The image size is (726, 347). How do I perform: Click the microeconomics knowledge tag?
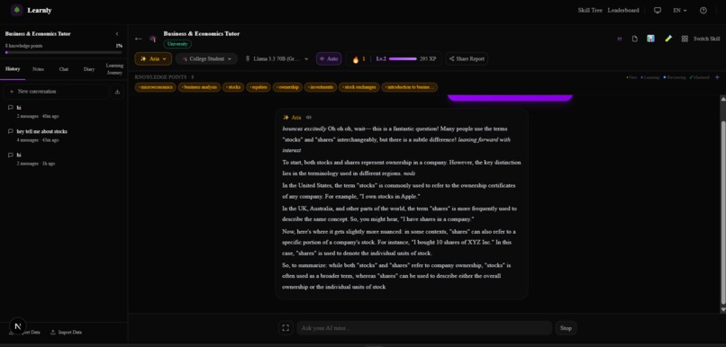[x=156, y=87]
